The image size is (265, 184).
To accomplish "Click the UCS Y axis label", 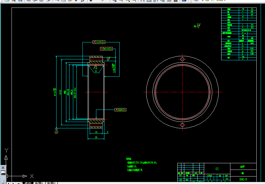I will [x=6, y=150].
